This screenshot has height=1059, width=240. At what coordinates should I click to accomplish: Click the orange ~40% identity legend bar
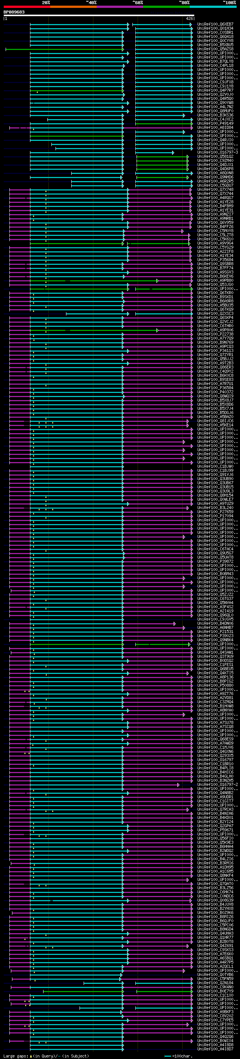(73, 7)
